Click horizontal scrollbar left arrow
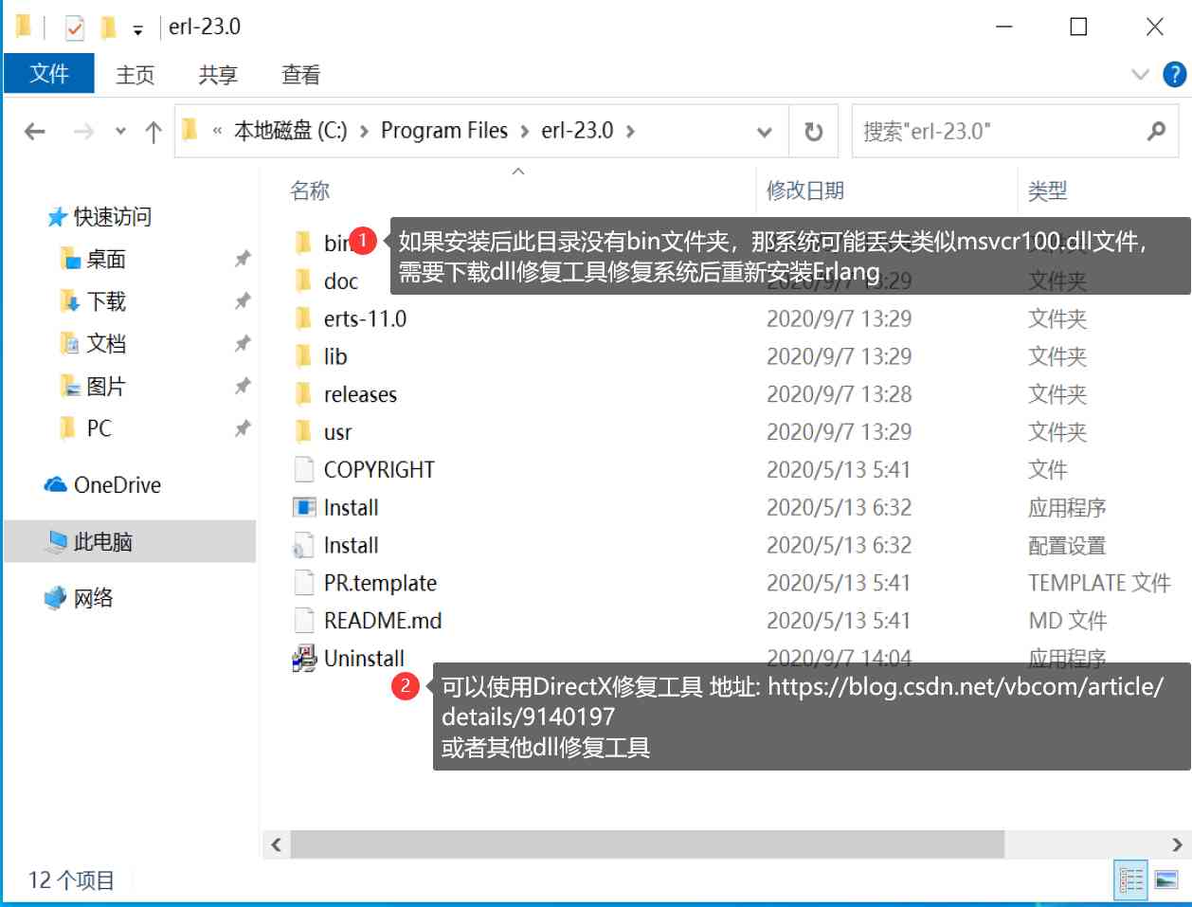This screenshot has height=907, width=1192. coord(276,844)
